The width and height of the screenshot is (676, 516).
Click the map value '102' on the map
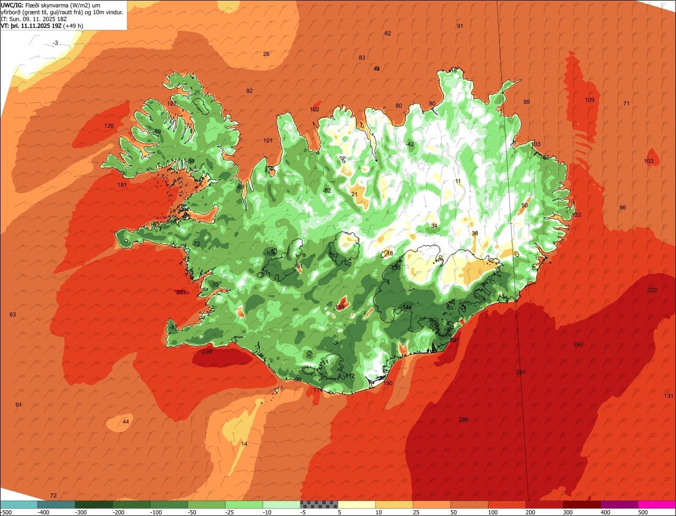click(x=314, y=110)
